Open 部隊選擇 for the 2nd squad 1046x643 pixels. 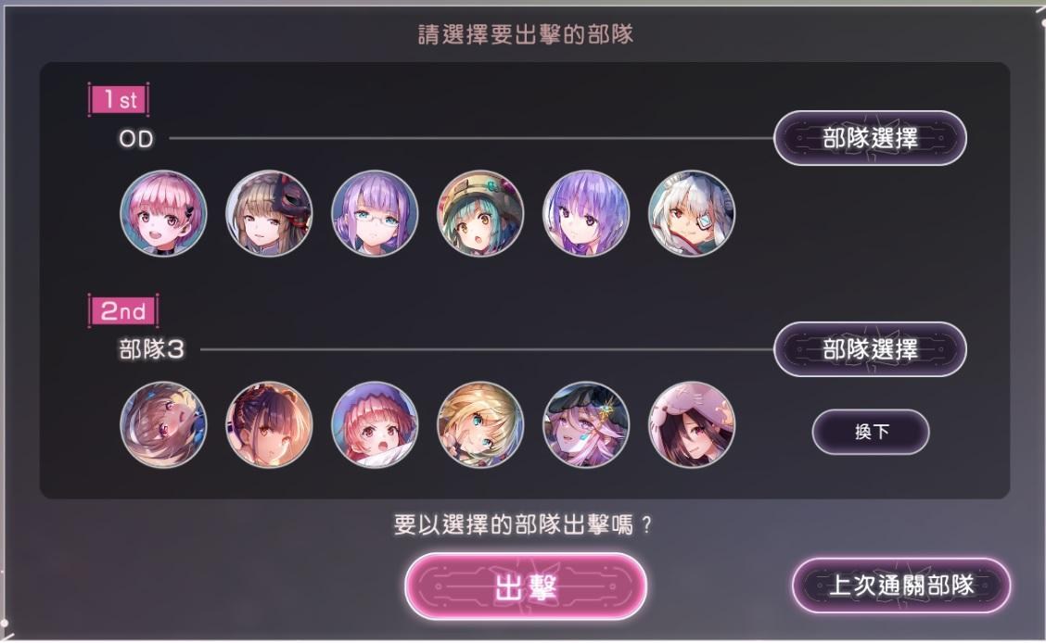tap(870, 349)
